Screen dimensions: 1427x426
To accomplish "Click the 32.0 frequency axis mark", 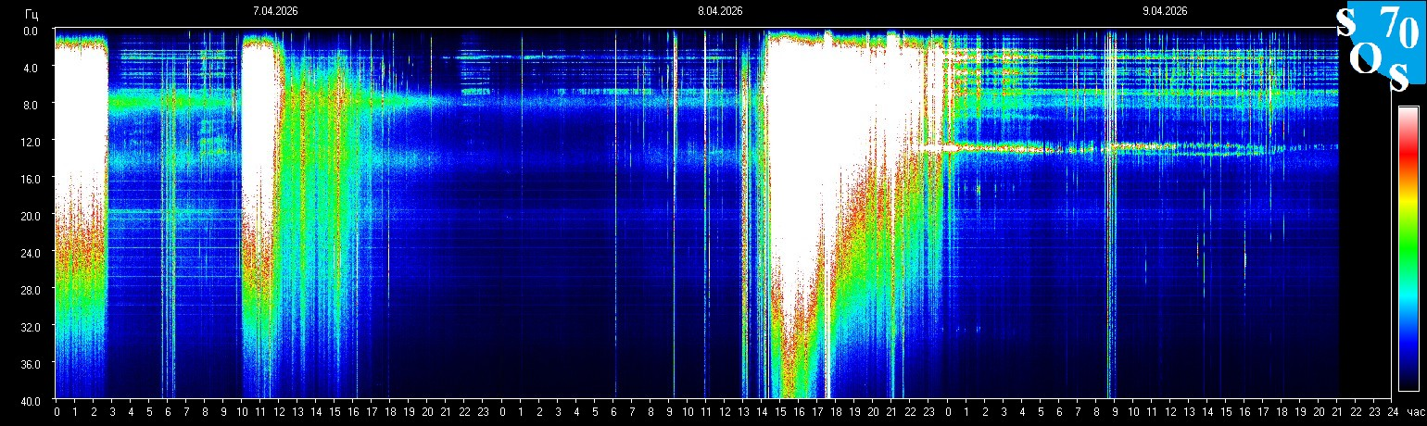I will [32, 327].
